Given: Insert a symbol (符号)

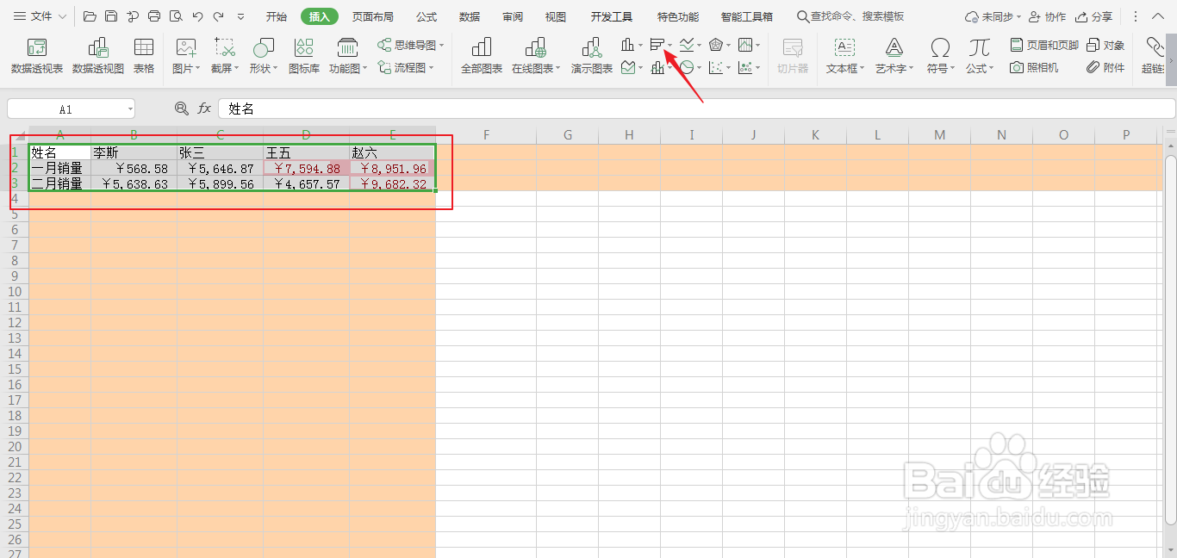Looking at the screenshot, I should click(940, 55).
